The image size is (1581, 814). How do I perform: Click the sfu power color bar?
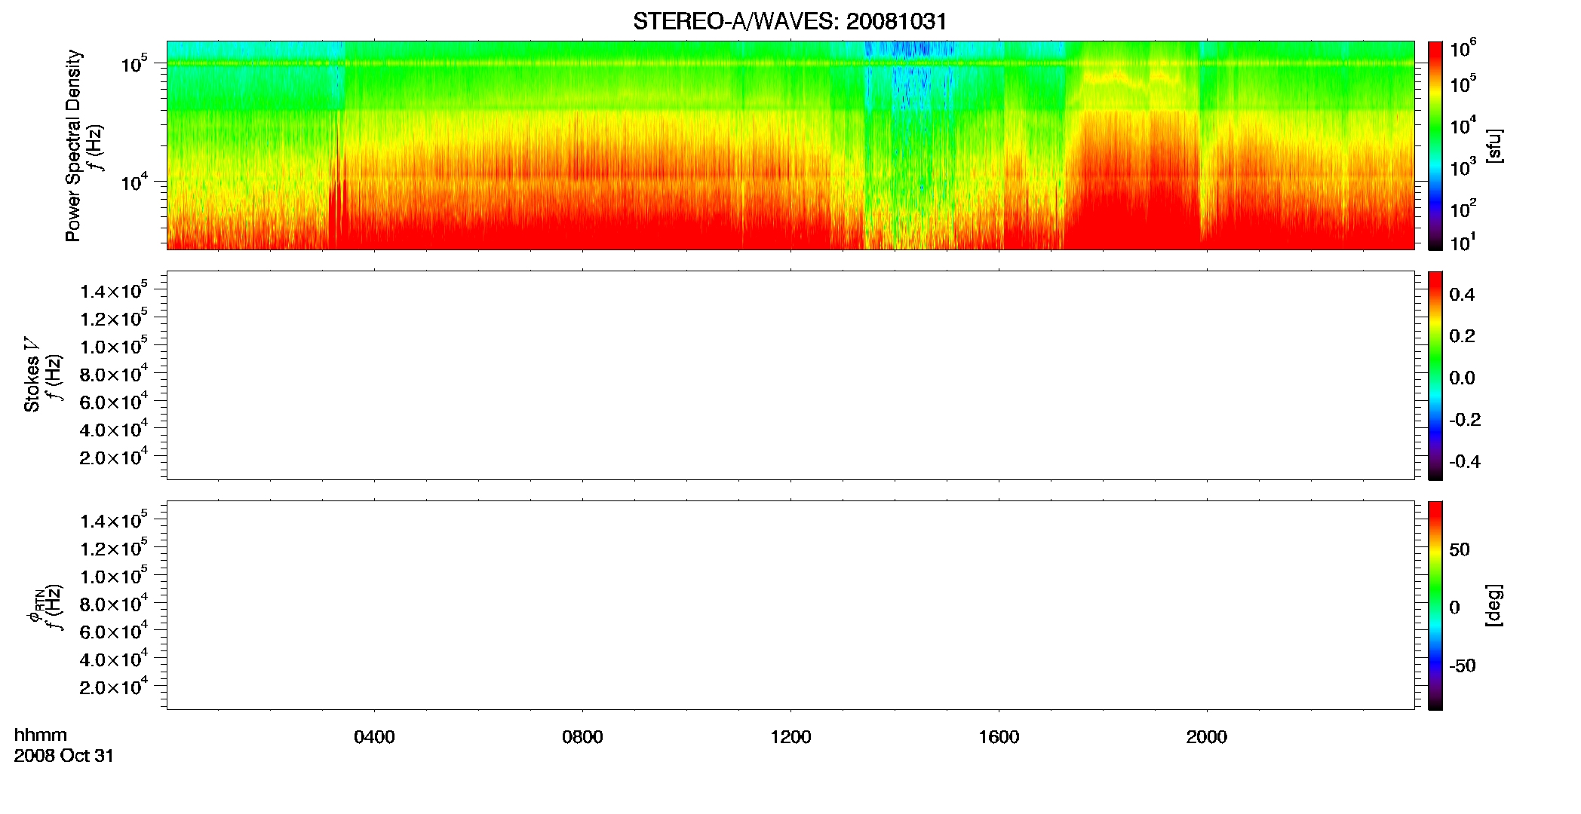click(1435, 145)
